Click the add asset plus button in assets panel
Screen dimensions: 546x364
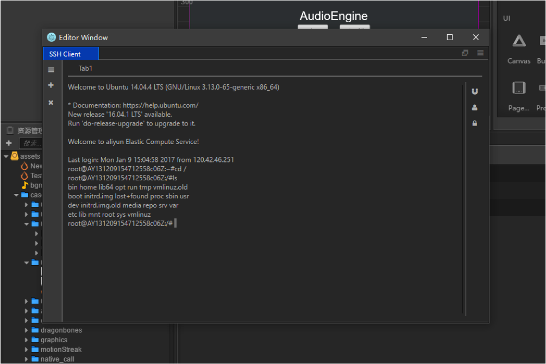point(9,143)
